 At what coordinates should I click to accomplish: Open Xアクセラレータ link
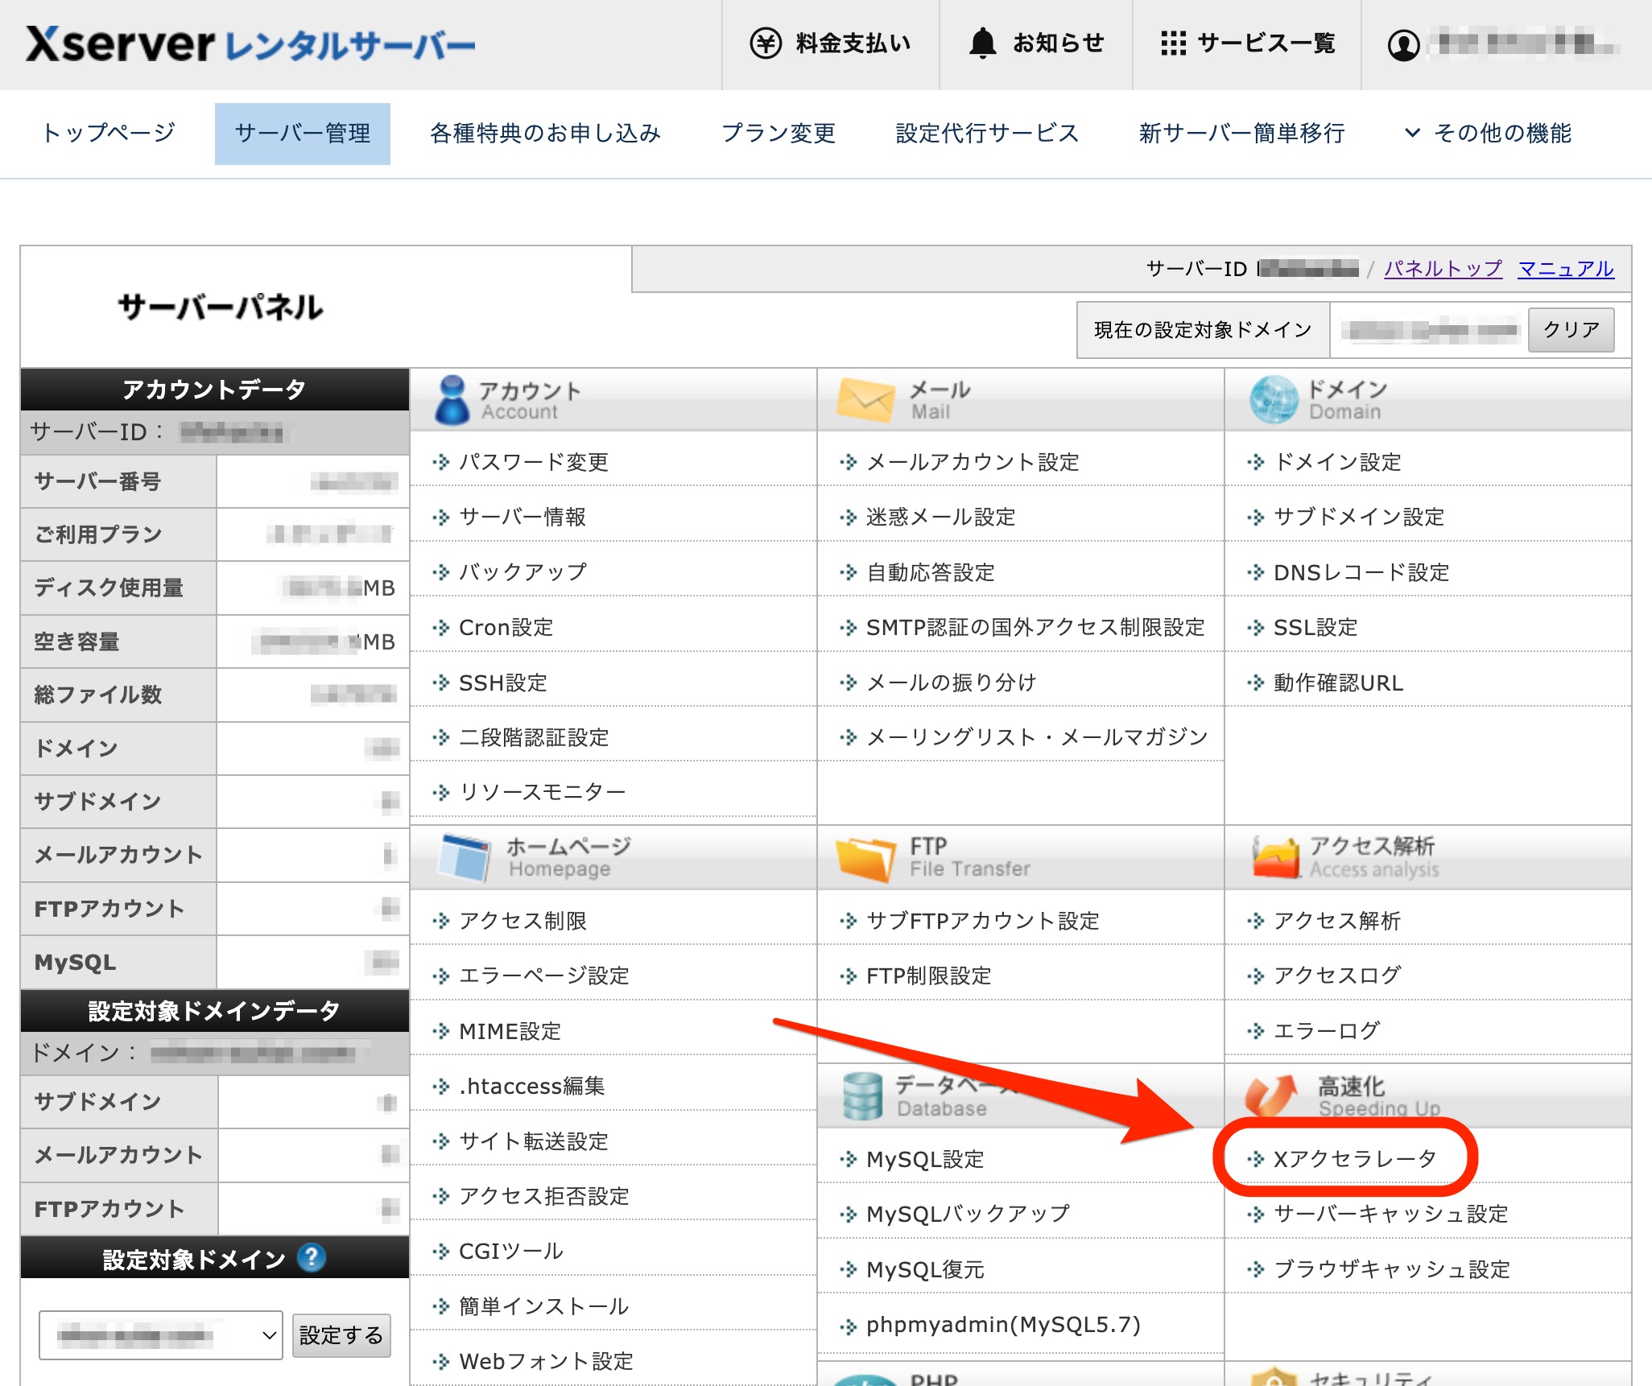1355,1159
